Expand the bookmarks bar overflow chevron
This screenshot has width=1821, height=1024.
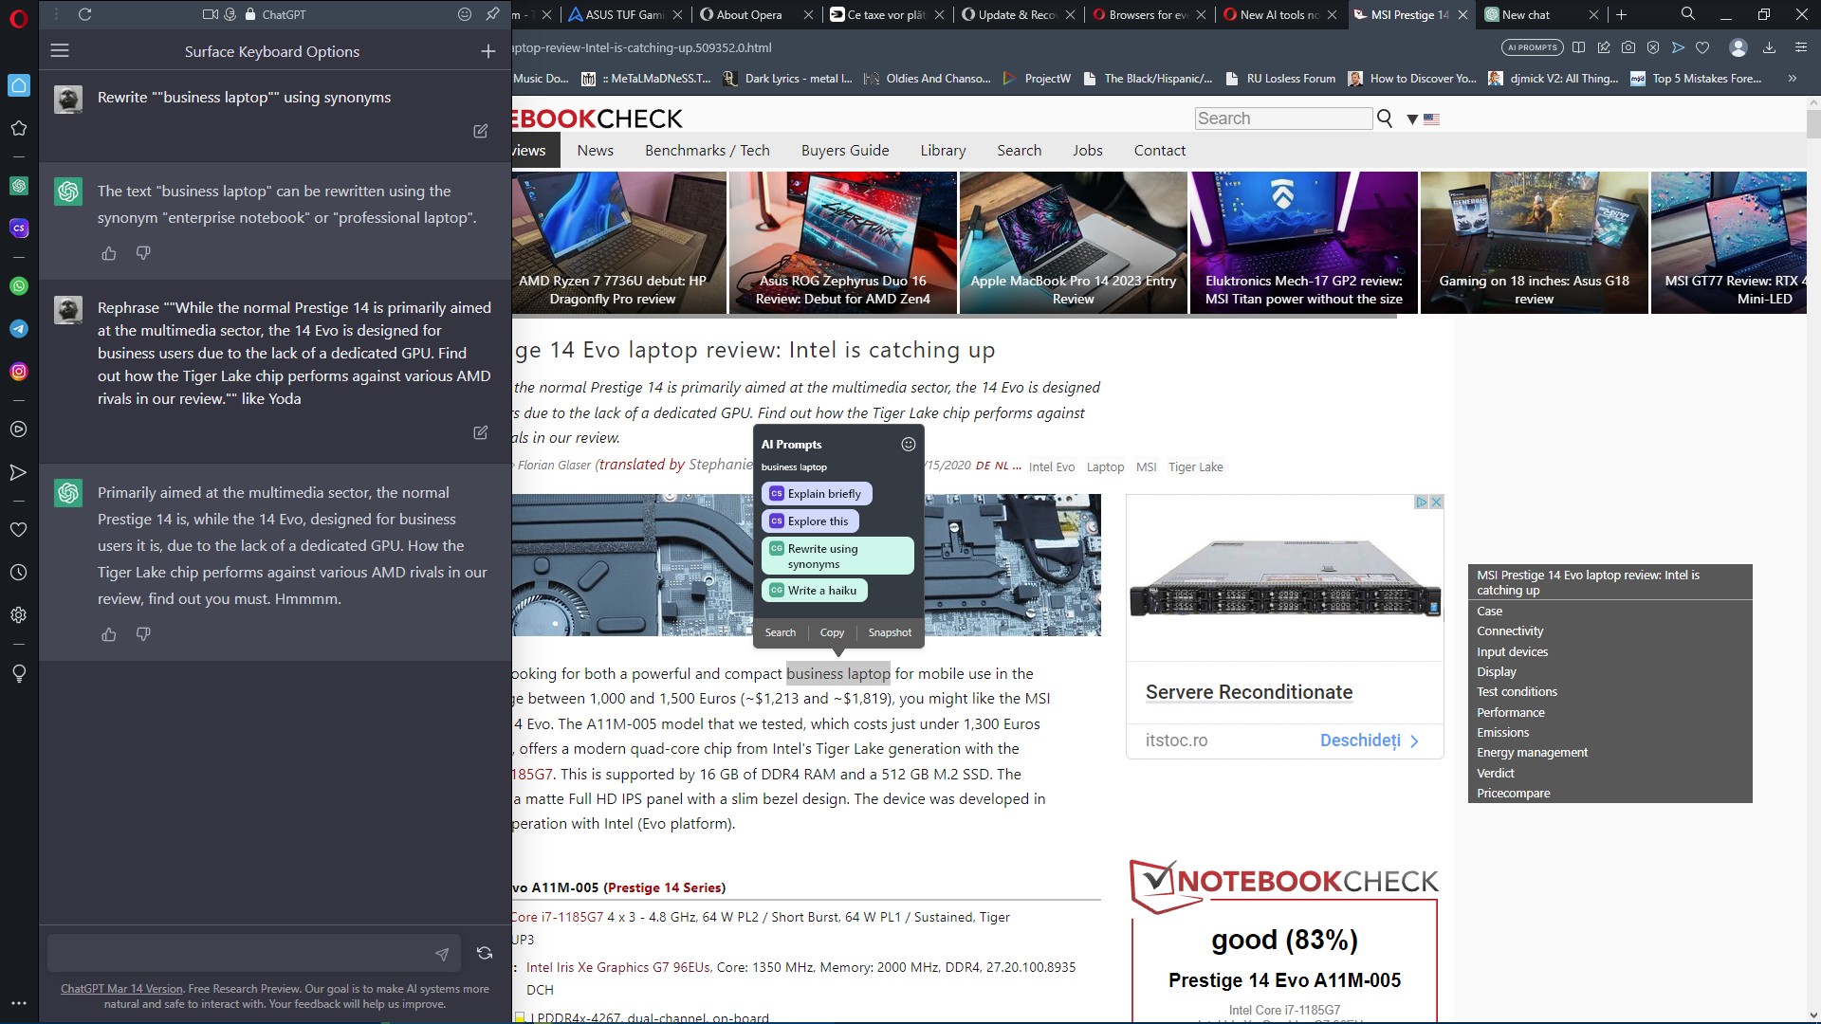(1793, 79)
